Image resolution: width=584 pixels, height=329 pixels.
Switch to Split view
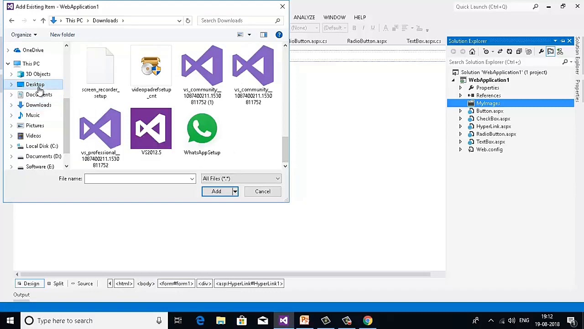[x=55, y=284]
